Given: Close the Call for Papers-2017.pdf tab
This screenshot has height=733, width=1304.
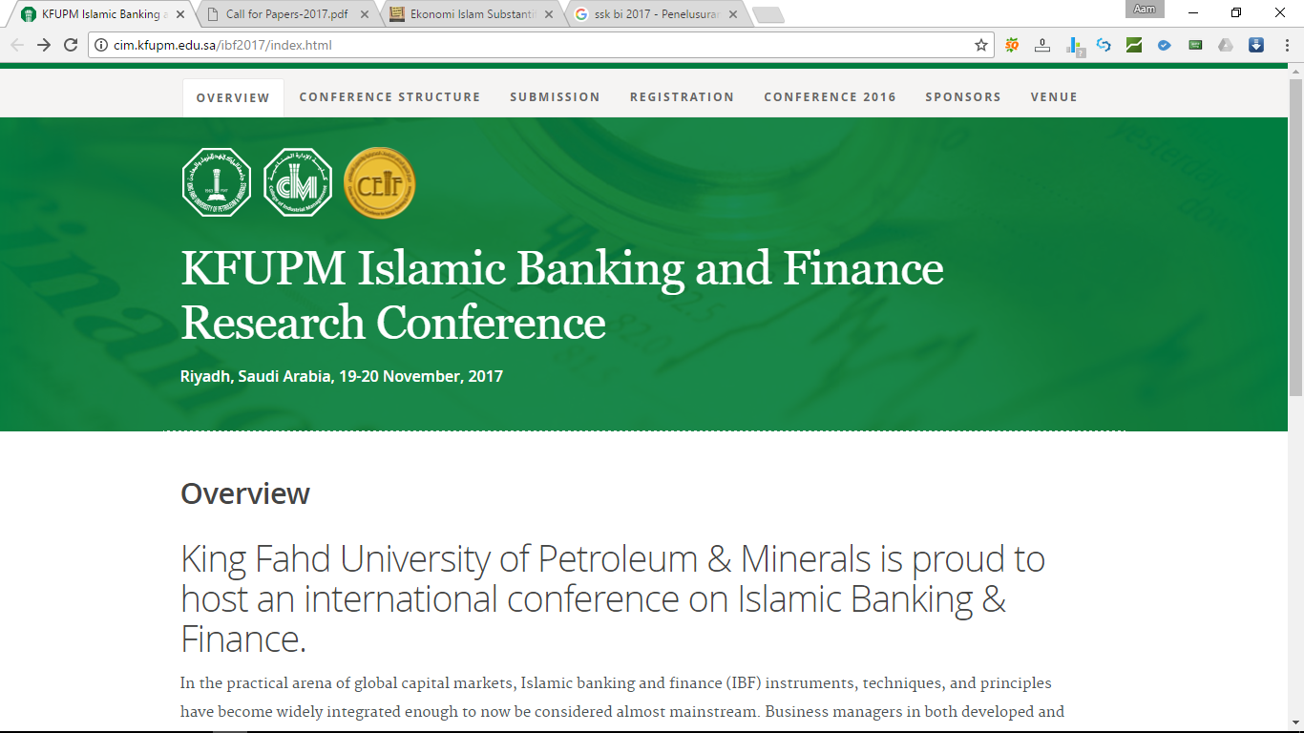Looking at the screenshot, I should [x=365, y=14].
